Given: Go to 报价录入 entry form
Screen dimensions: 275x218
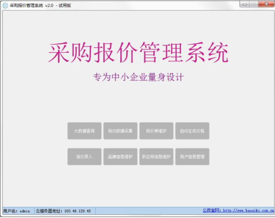Looking at the screenshot, I should (x=84, y=157).
